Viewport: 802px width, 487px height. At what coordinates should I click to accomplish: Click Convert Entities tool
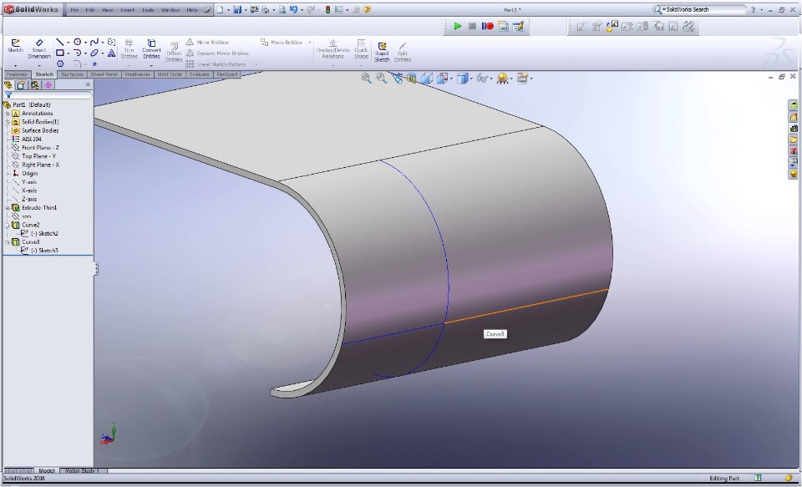click(x=151, y=49)
